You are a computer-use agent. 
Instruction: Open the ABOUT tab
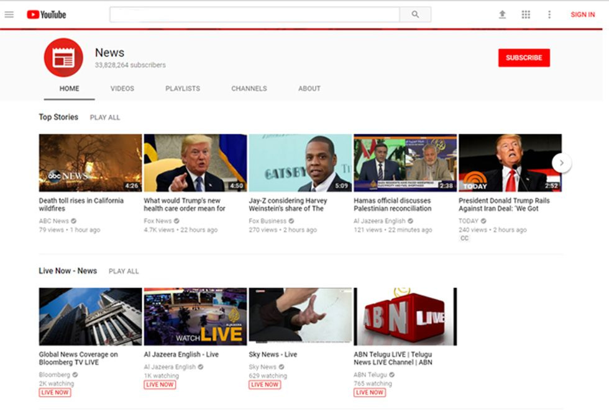coord(309,88)
